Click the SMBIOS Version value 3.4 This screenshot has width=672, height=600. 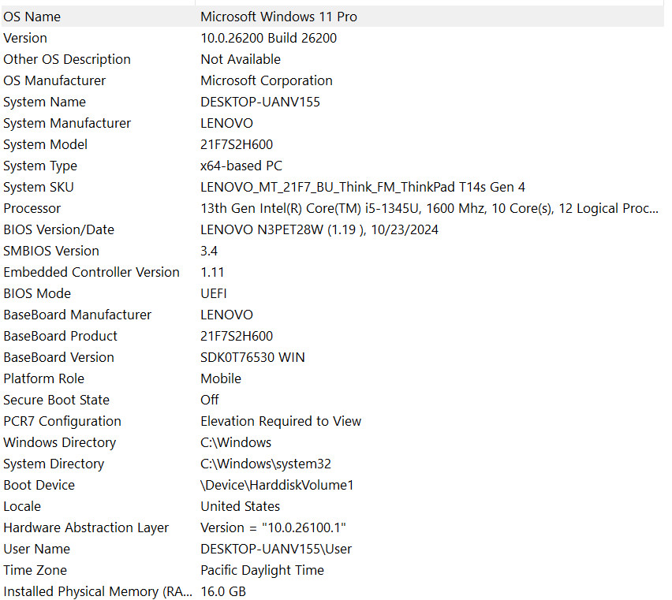coord(209,251)
